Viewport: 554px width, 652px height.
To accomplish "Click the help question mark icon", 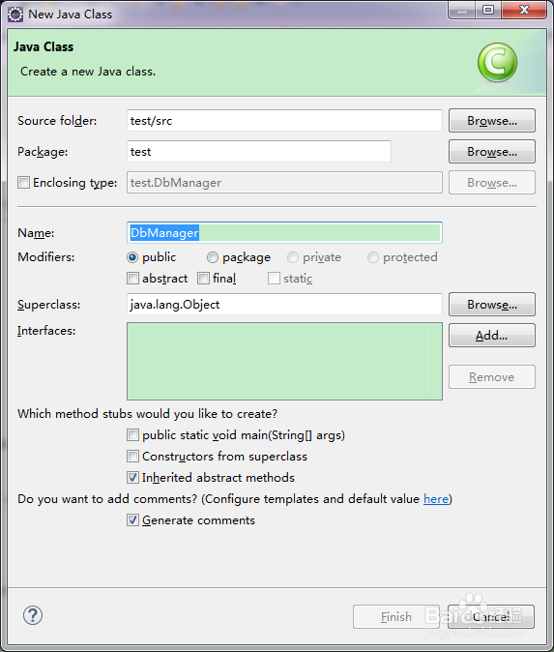I will point(33,615).
